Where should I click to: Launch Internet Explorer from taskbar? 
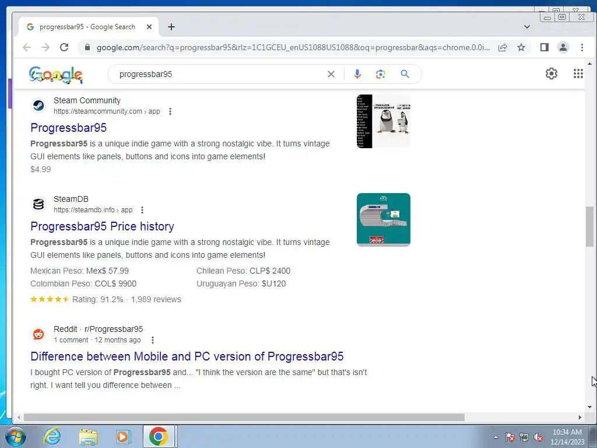(x=52, y=436)
